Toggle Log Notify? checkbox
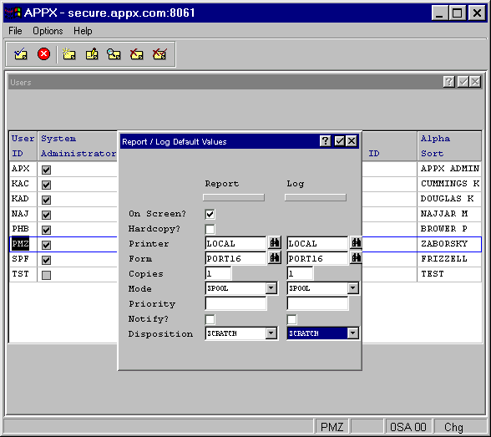The image size is (491, 437). click(292, 319)
